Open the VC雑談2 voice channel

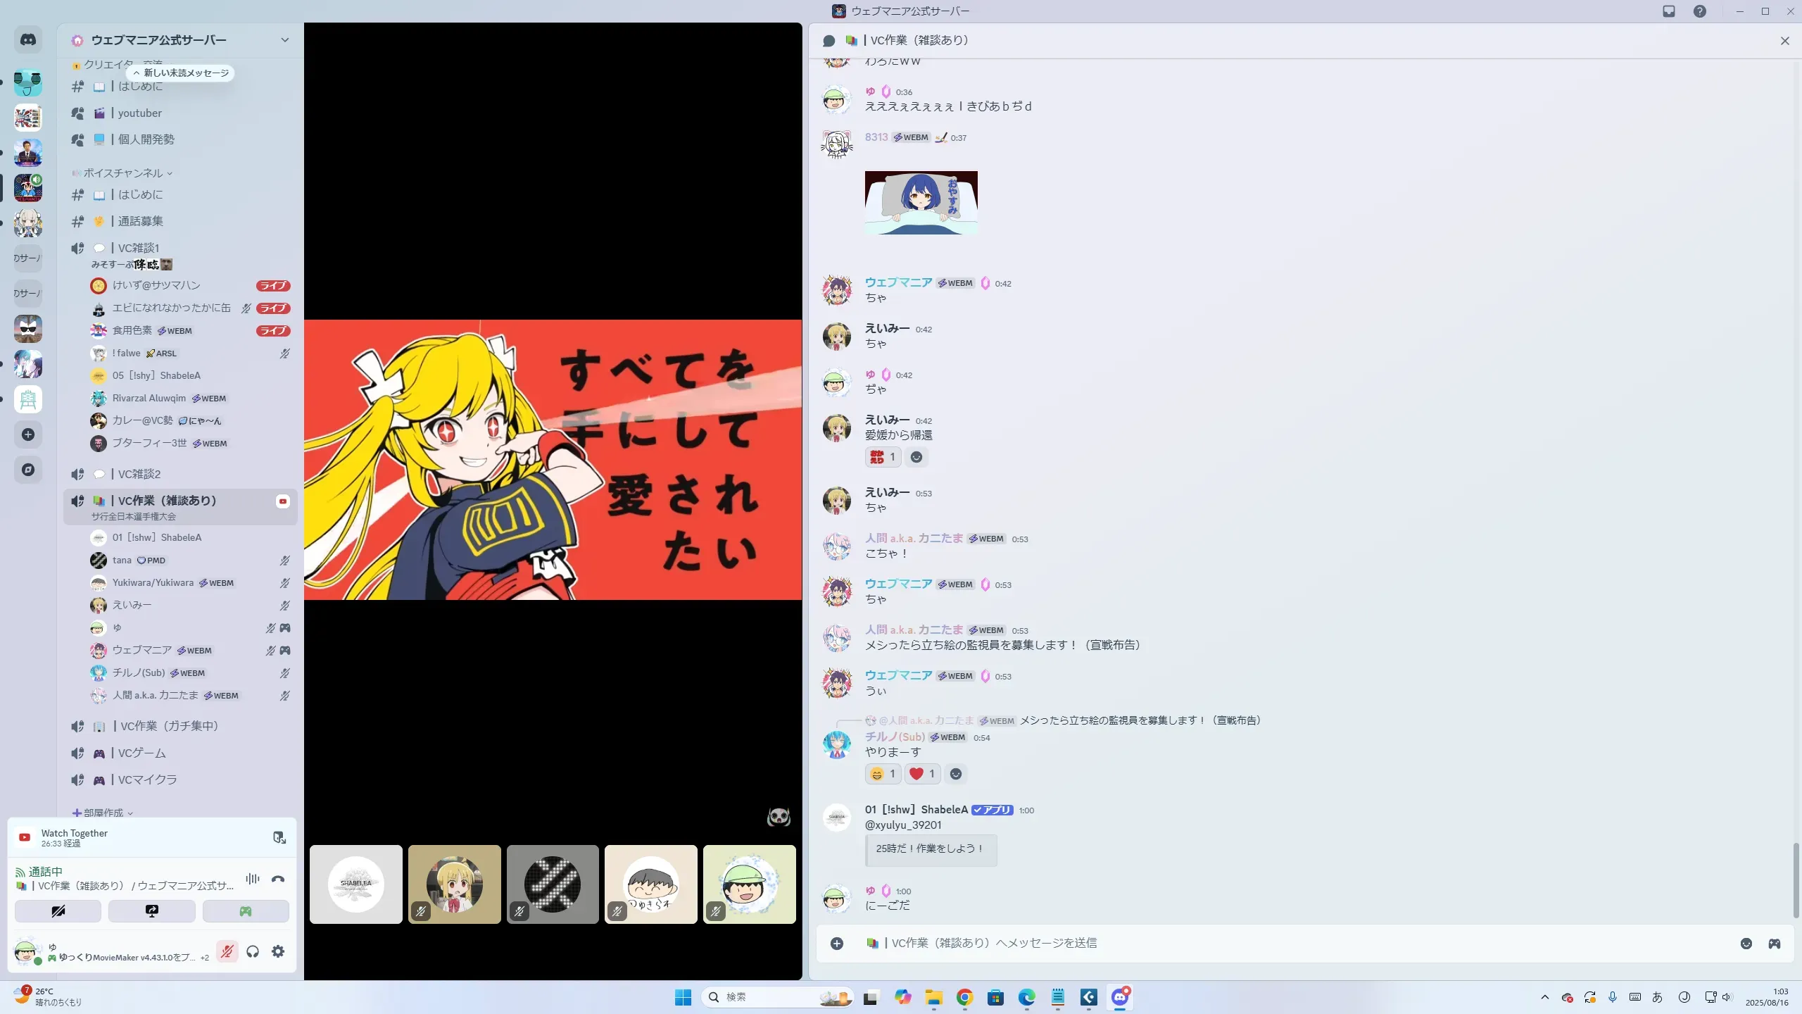(139, 474)
